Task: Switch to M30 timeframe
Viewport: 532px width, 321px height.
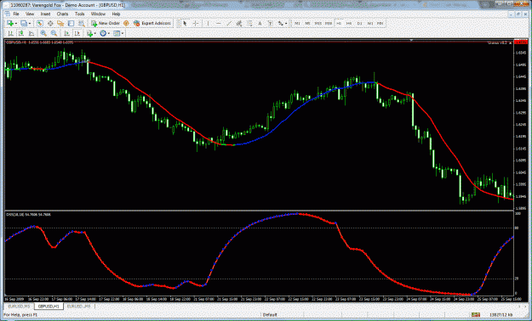Action: (329, 24)
